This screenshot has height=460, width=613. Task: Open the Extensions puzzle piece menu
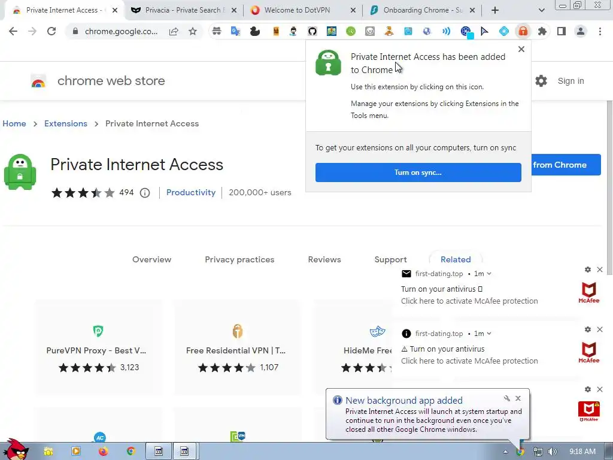(x=542, y=31)
